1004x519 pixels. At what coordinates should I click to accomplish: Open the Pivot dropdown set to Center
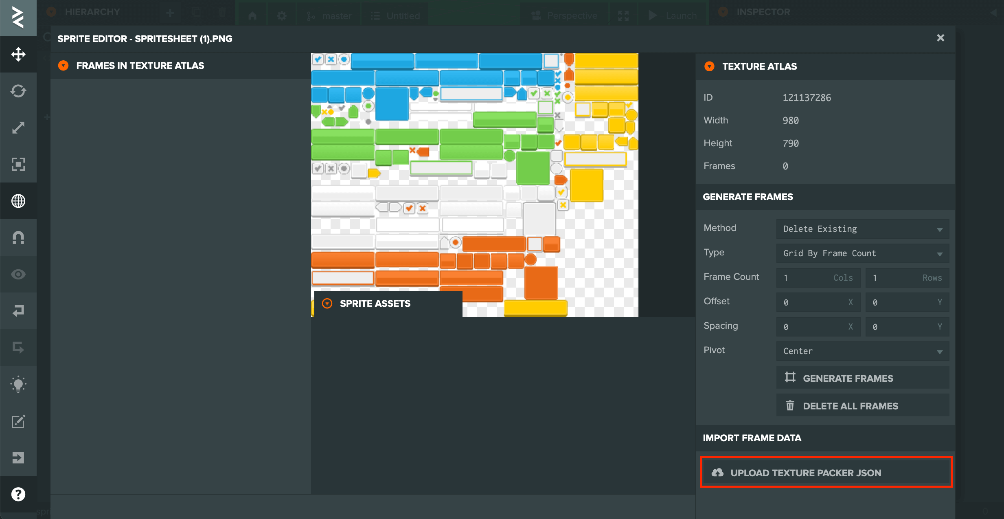(862, 351)
